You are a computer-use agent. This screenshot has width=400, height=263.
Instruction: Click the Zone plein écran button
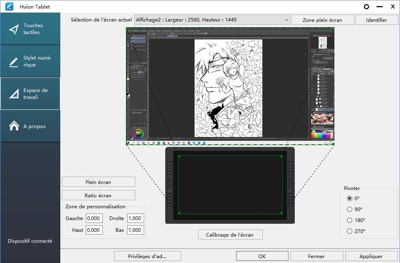pyautogui.click(x=322, y=20)
